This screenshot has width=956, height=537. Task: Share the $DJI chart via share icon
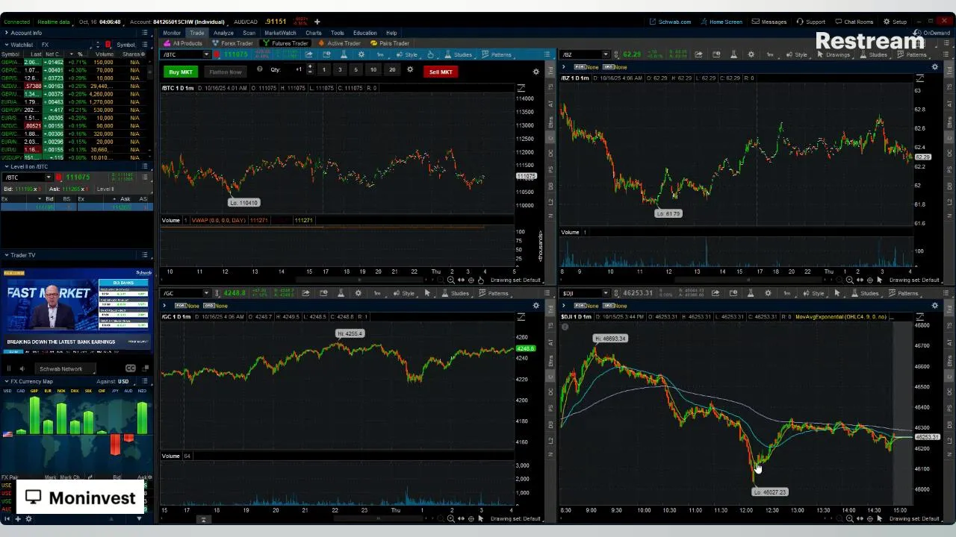coord(715,293)
